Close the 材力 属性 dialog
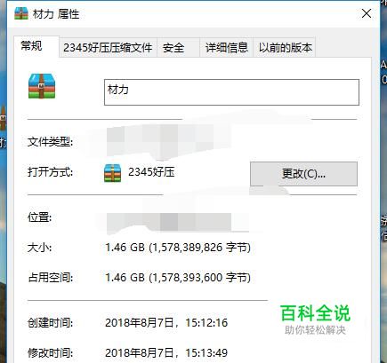Image resolution: width=387 pixels, height=363 pixels. point(367,13)
